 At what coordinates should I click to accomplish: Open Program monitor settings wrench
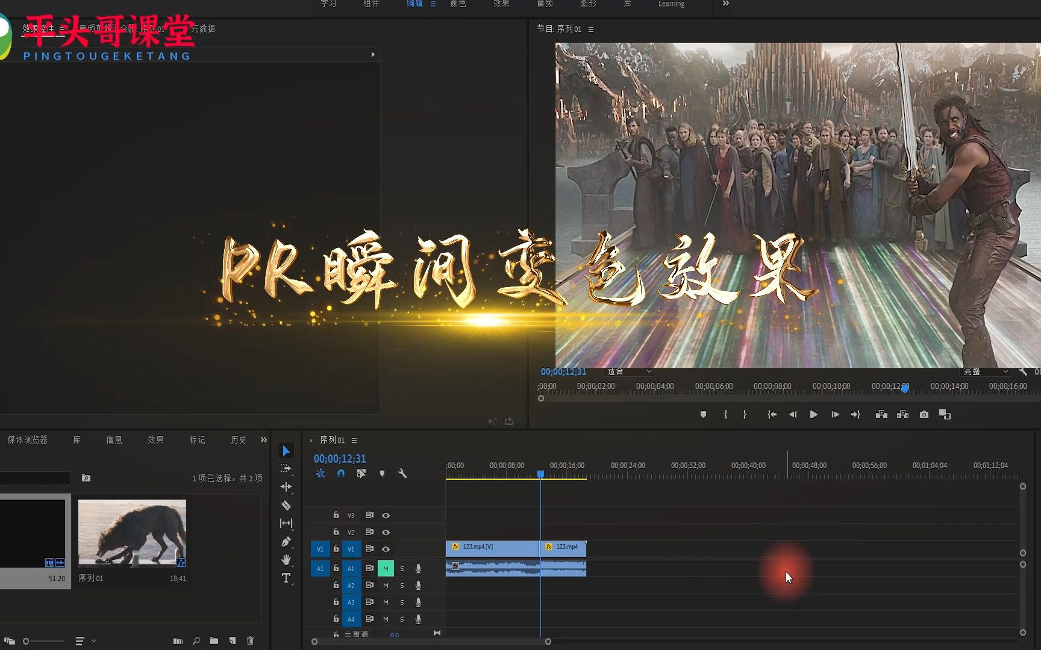[x=1023, y=372]
